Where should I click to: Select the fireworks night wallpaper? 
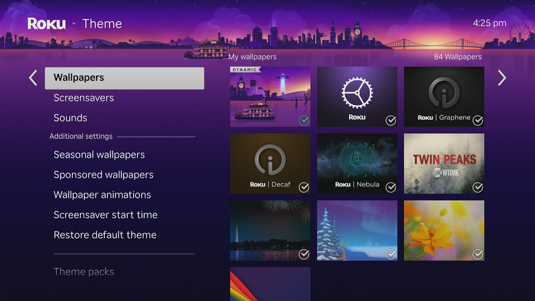270,230
